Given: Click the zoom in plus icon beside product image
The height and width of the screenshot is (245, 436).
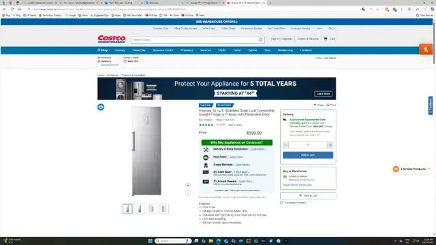Looking at the screenshot, I should pos(188,185).
